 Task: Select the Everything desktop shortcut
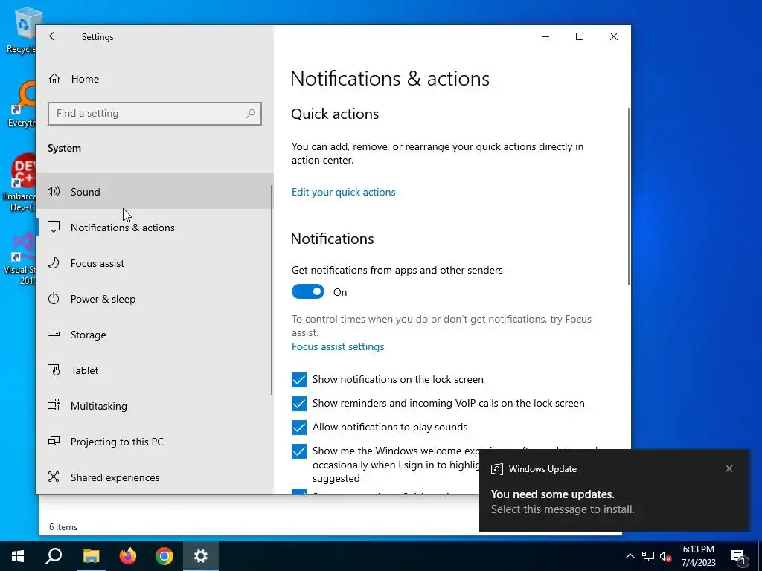pyautogui.click(x=20, y=103)
